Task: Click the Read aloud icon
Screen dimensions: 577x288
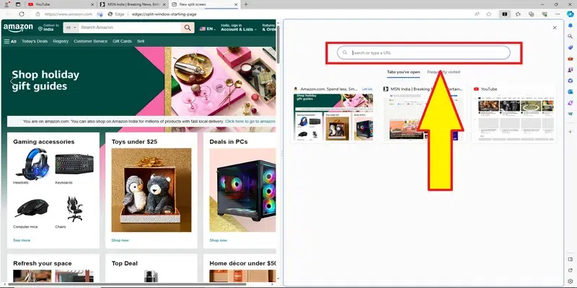Action: click(x=477, y=14)
